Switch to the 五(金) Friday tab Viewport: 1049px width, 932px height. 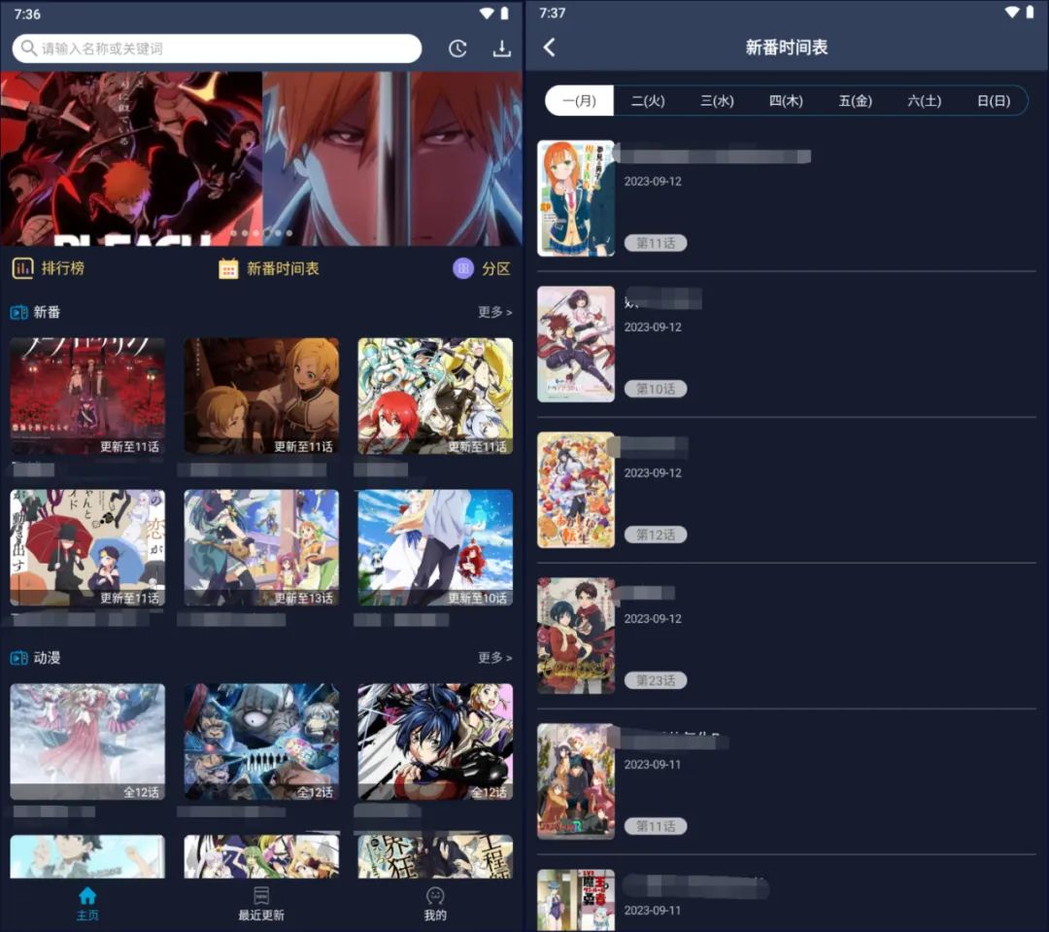(855, 101)
